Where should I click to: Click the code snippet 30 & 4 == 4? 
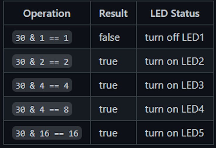[42, 85]
